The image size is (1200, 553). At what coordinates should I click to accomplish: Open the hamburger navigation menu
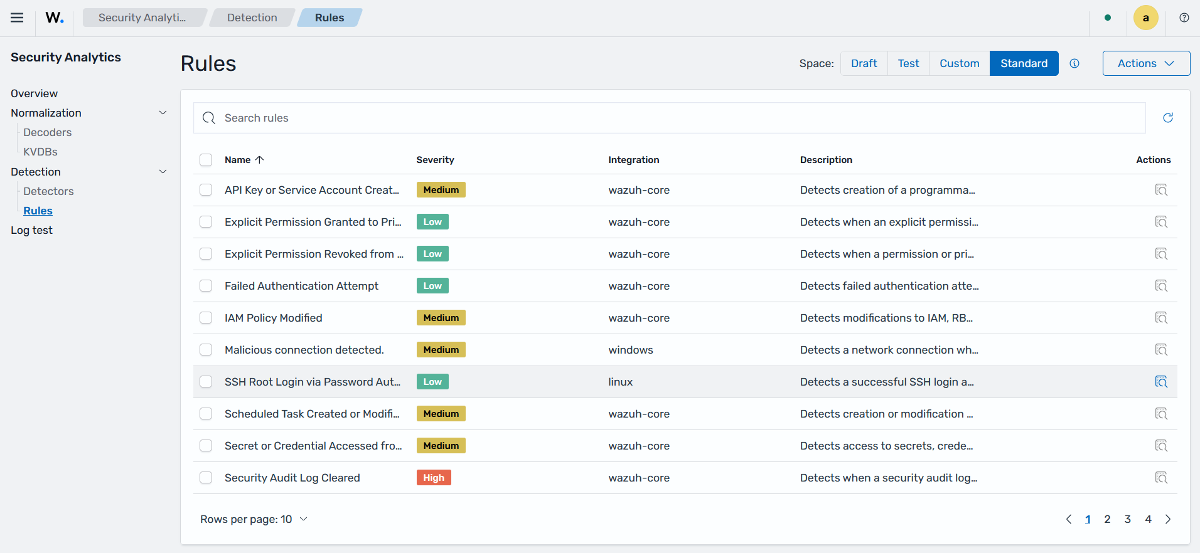17,18
